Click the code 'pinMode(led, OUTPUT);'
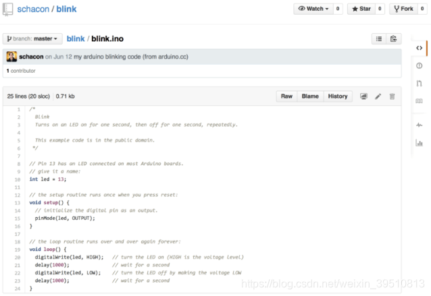Image resolution: width=431 pixels, height=296 pixels. pos(65,218)
